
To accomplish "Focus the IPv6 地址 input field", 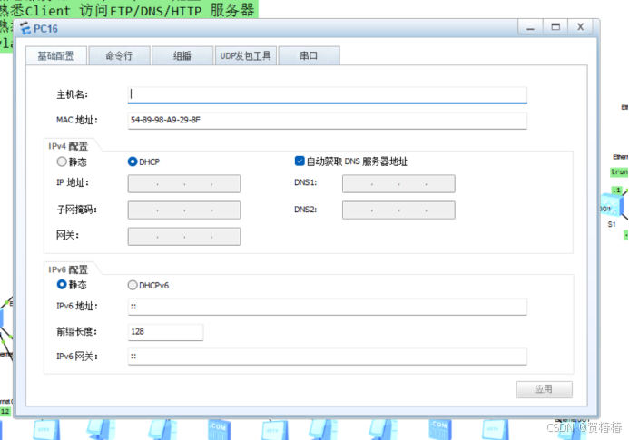I will pos(327,307).
